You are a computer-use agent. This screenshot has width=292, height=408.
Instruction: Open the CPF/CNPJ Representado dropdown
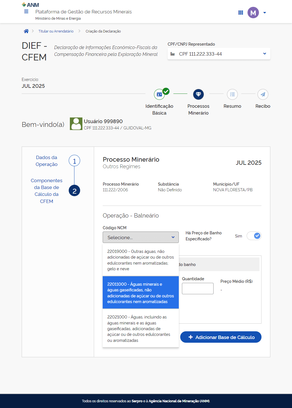(219, 54)
